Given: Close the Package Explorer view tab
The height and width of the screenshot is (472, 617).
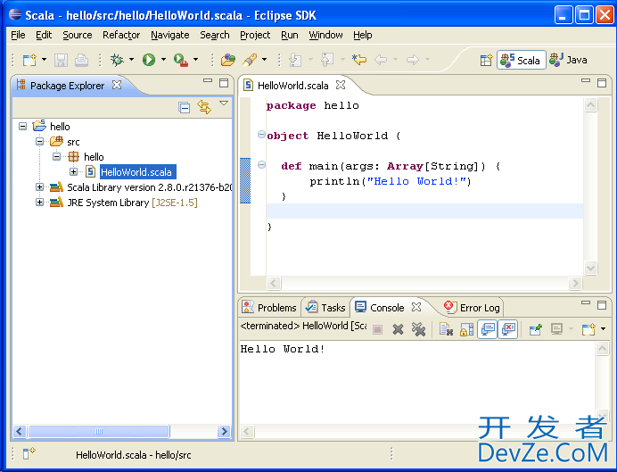Looking at the screenshot, I should click(117, 85).
